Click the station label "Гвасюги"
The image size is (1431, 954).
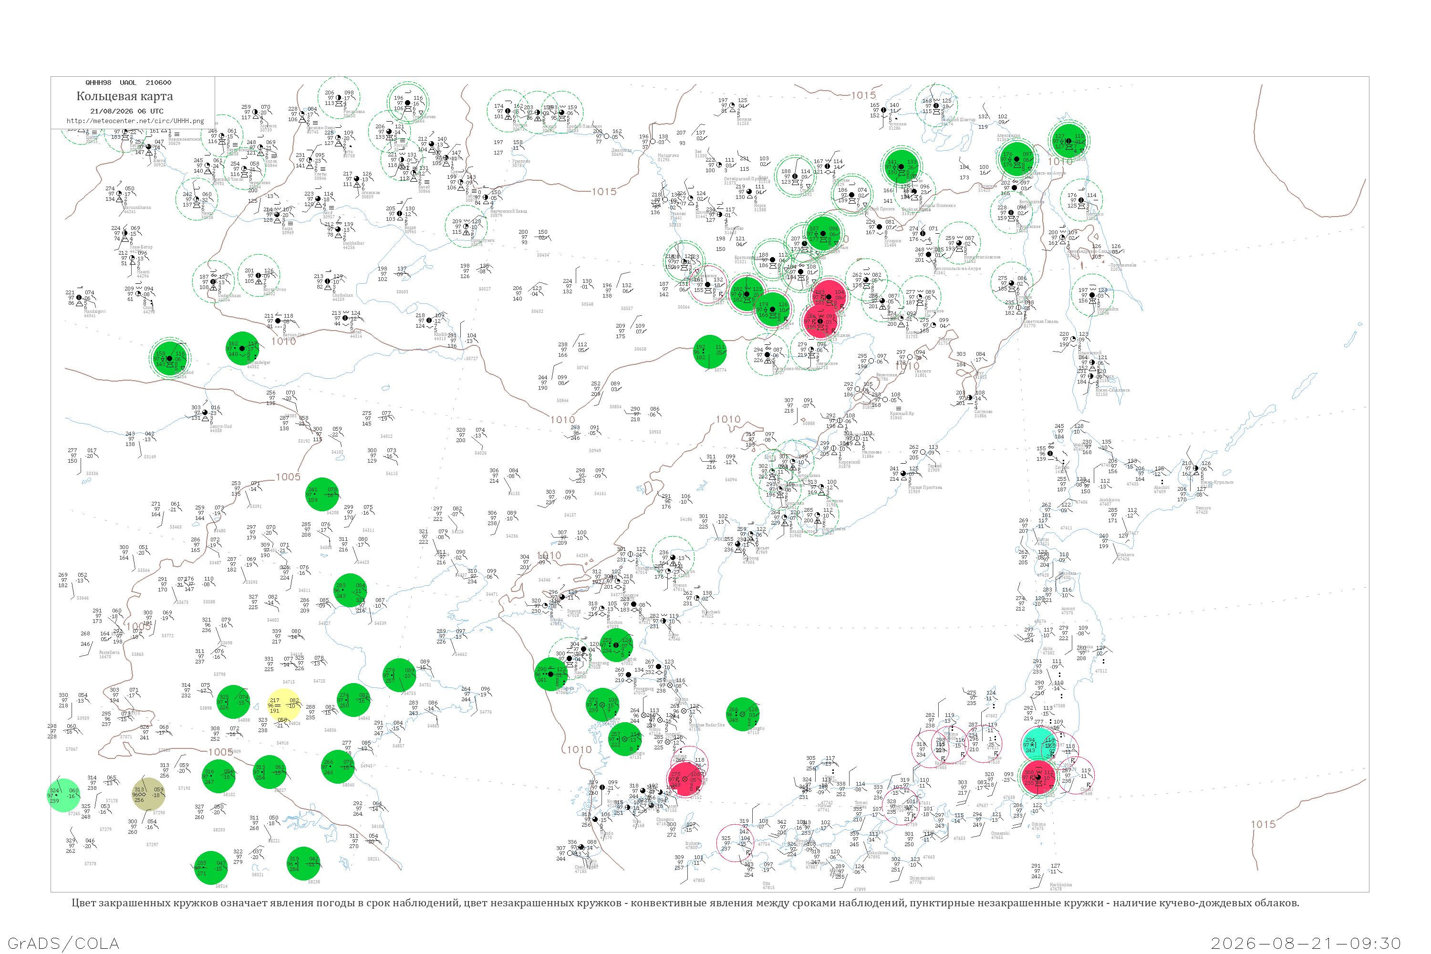coord(923,371)
